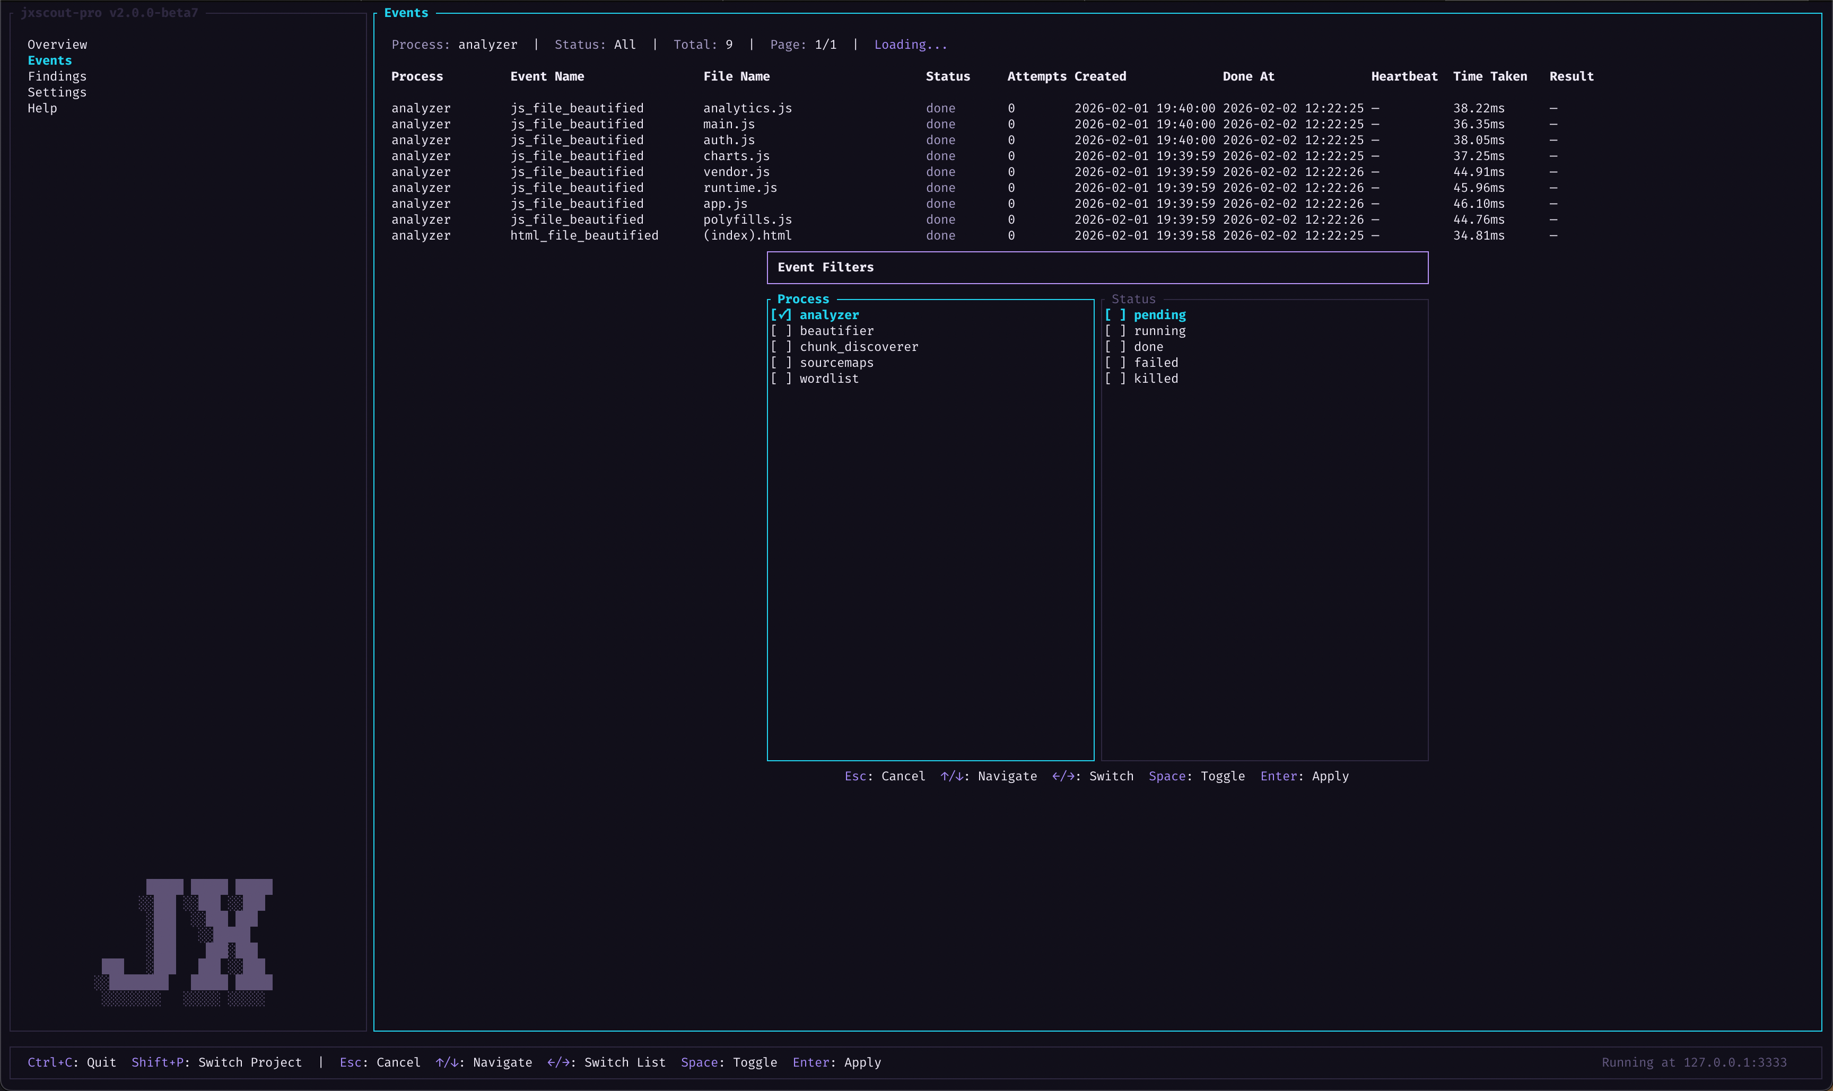Click the Process column header

click(417, 76)
